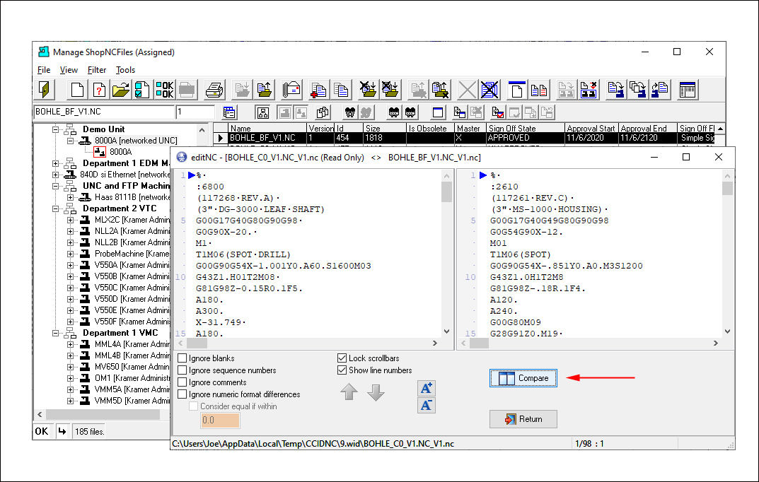This screenshot has width=759, height=482.
Task: Click the checklist document toolbar icon
Action: pos(142,90)
